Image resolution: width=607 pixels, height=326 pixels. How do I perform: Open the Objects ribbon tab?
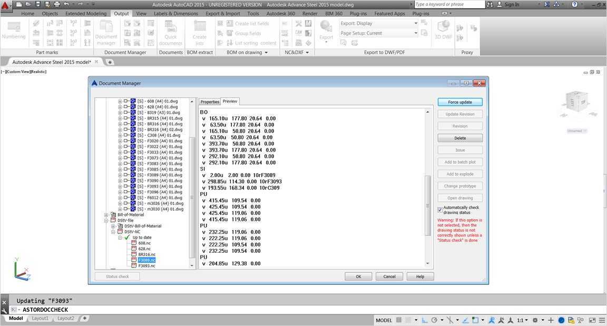pyautogui.click(x=50, y=14)
